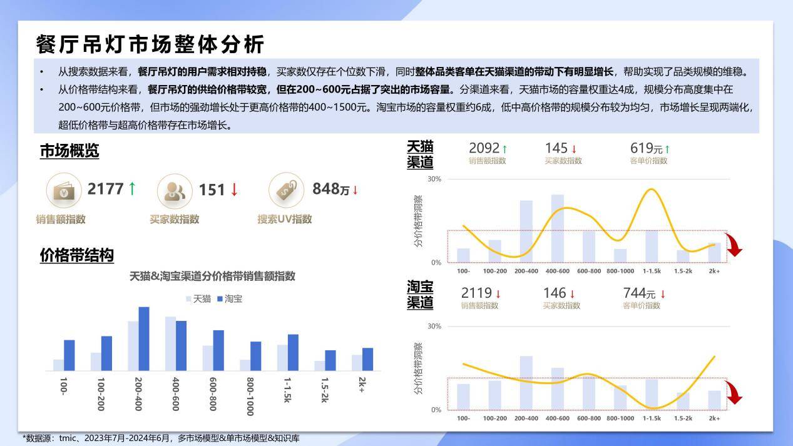Click the yellow curve peak at 1-1.5k

tap(651, 190)
